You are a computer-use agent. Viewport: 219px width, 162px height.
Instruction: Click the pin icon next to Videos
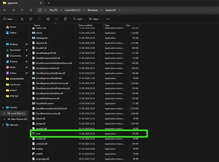(x=26, y=73)
